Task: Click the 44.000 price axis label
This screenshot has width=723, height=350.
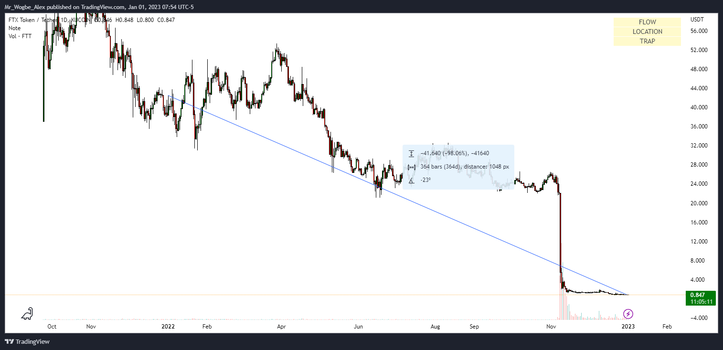Action: click(x=699, y=88)
